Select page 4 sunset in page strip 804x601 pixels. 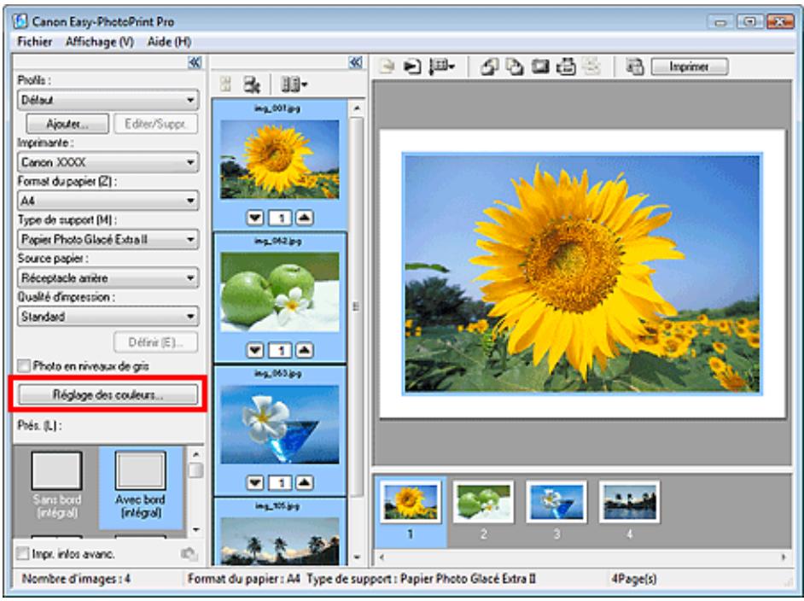[x=629, y=503]
